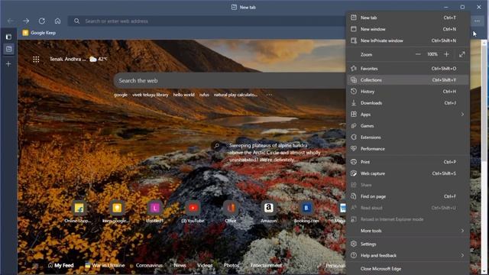Viewport: 489px width, 275px height.
Task: Select the 'google' recent search suggestion
Action: click(121, 95)
